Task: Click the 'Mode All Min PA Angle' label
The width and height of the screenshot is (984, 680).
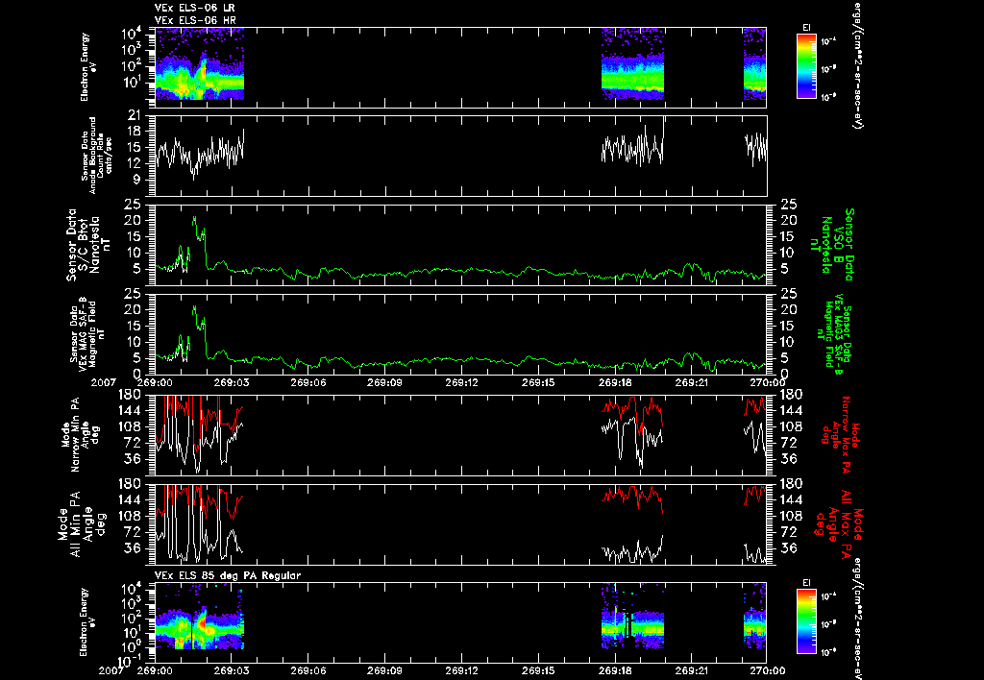Action: coord(81,523)
